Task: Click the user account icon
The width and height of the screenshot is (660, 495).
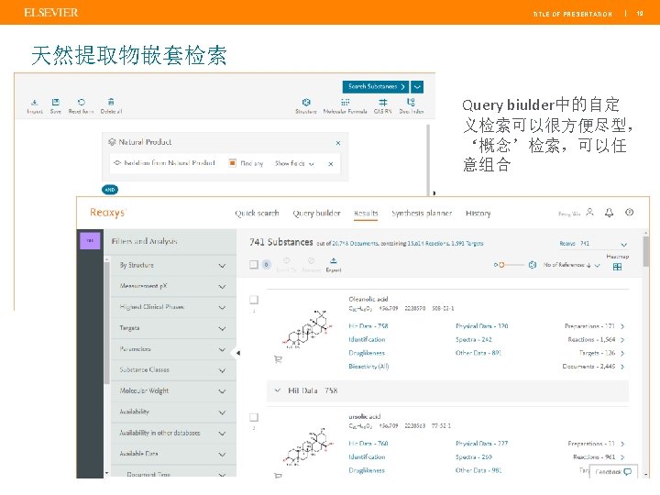Action: pos(589,212)
